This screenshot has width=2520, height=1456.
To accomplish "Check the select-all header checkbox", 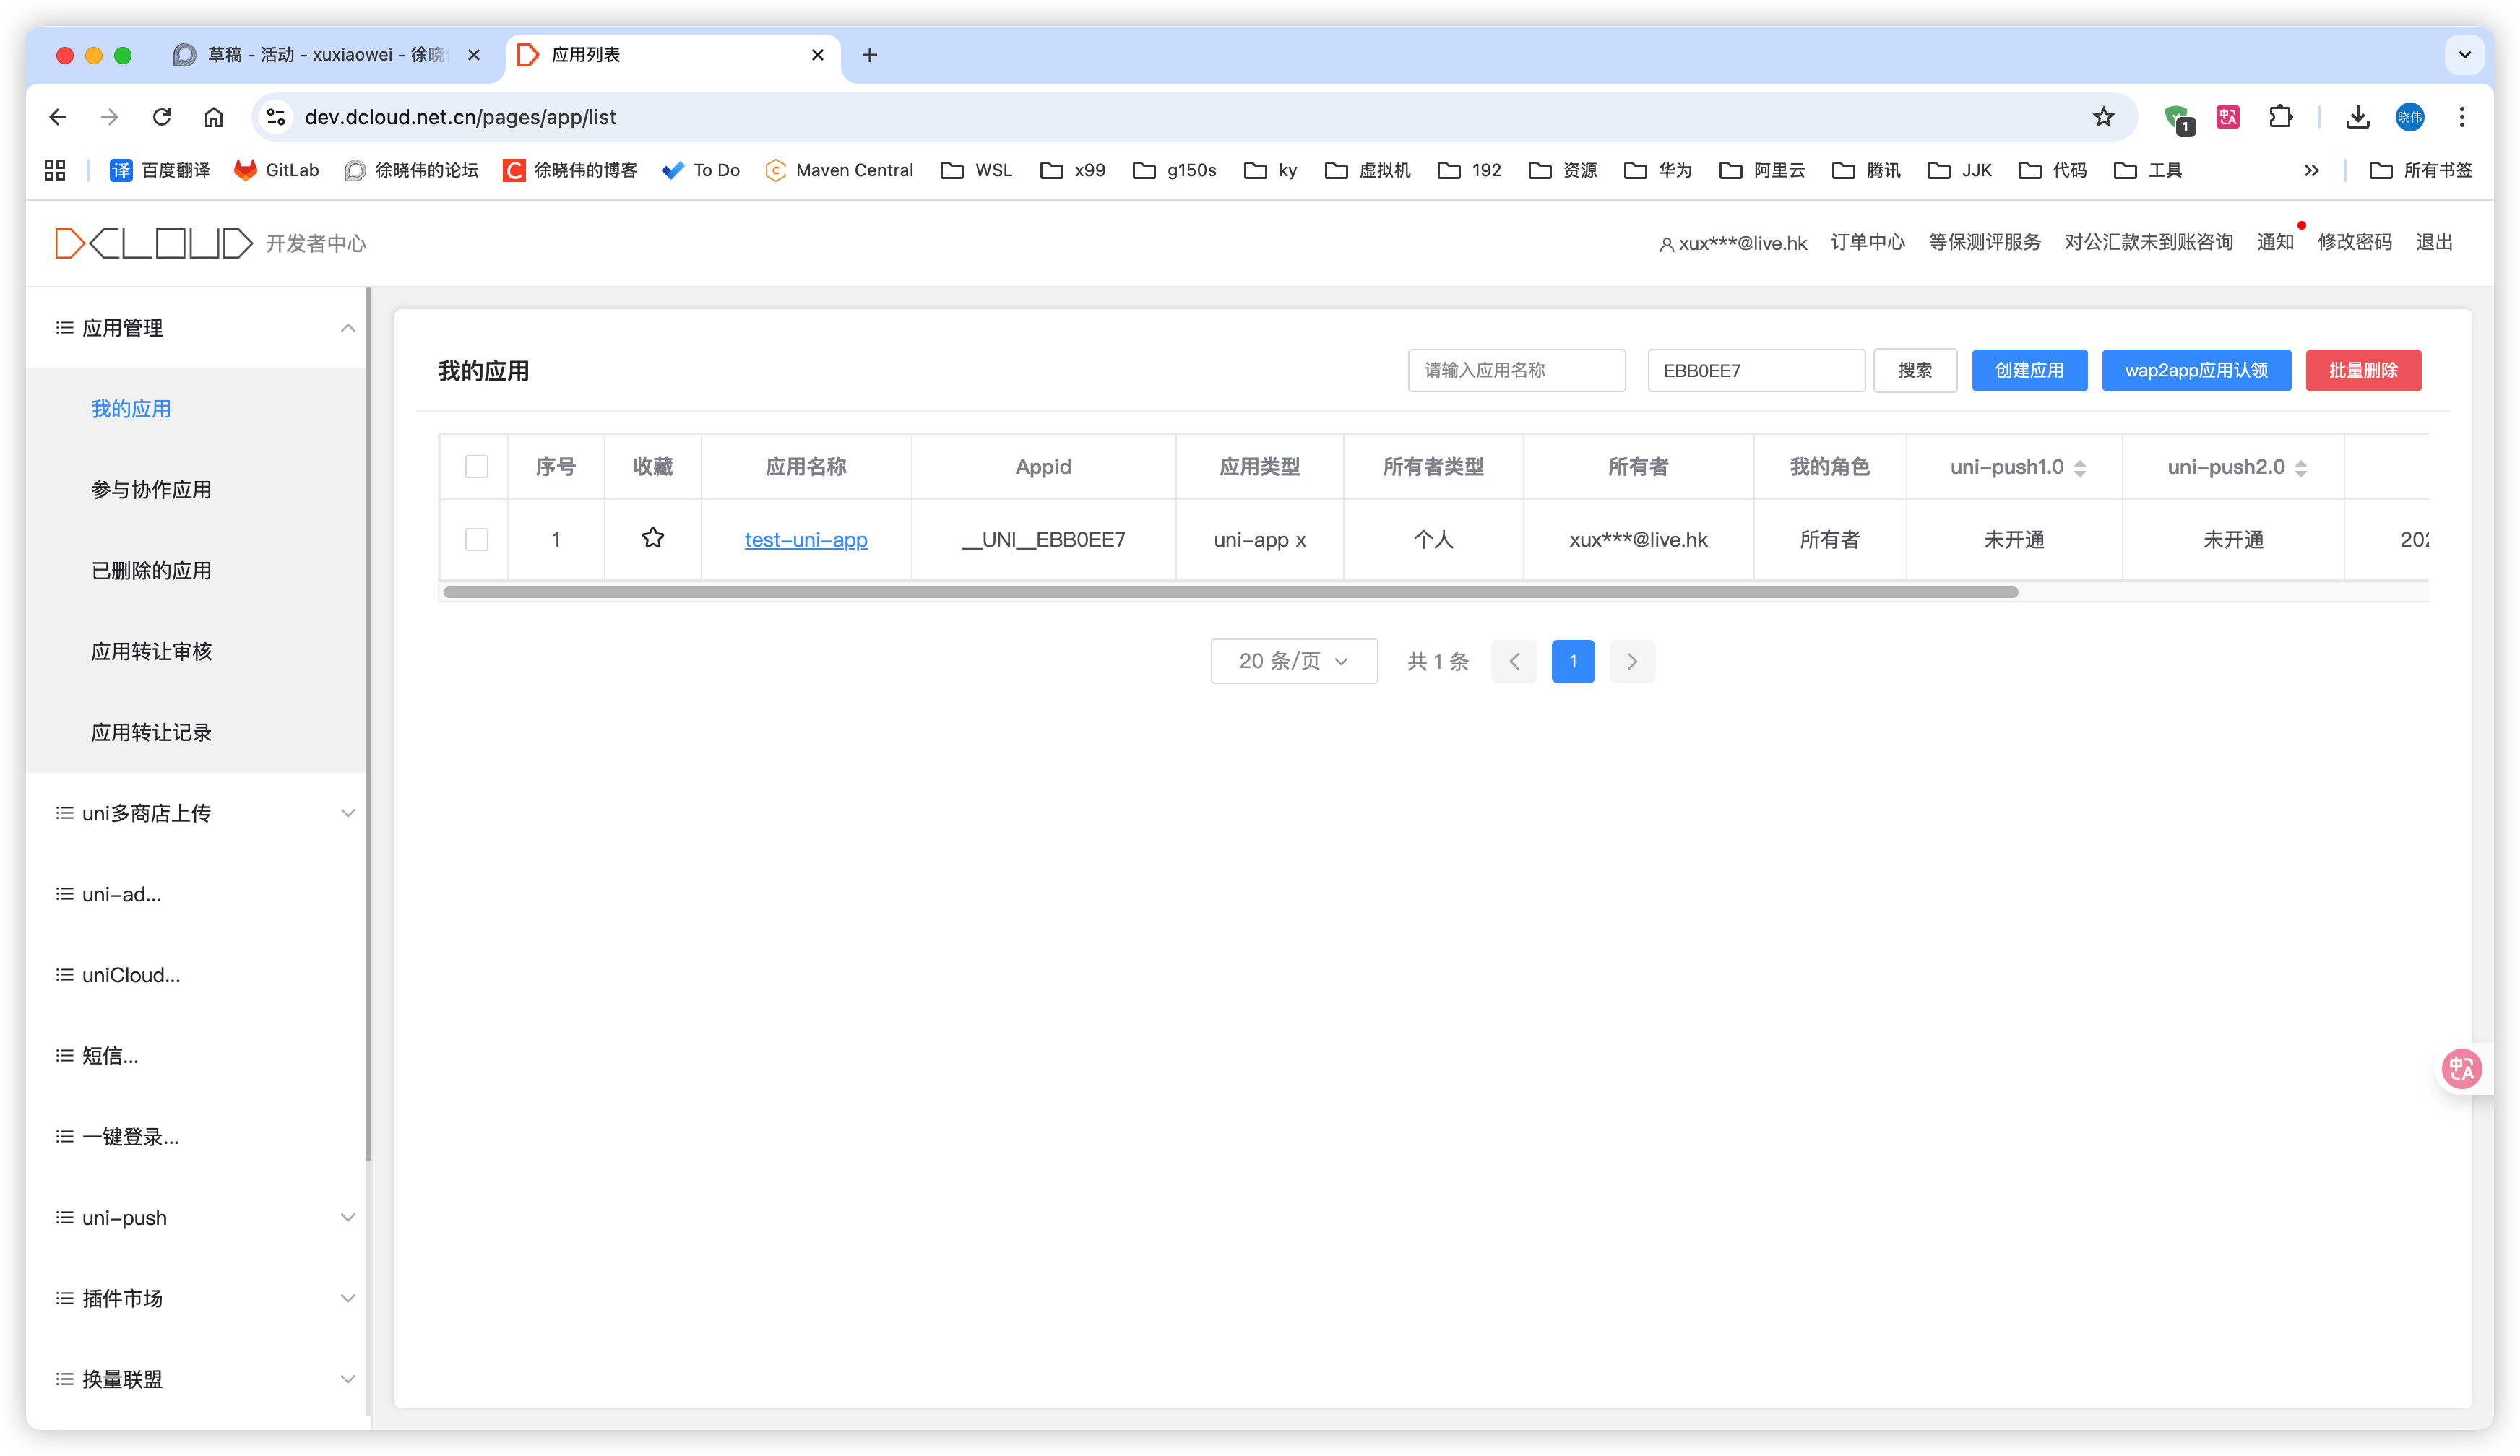I will [477, 467].
